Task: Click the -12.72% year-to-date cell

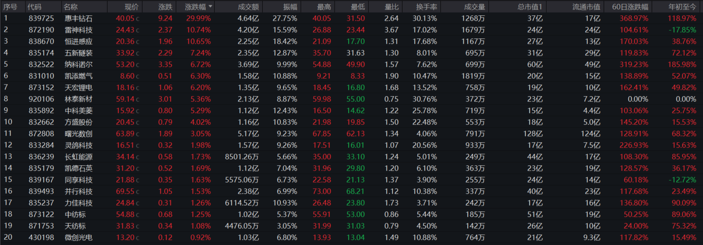Action: pyautogui.click(x=682, y=180)
